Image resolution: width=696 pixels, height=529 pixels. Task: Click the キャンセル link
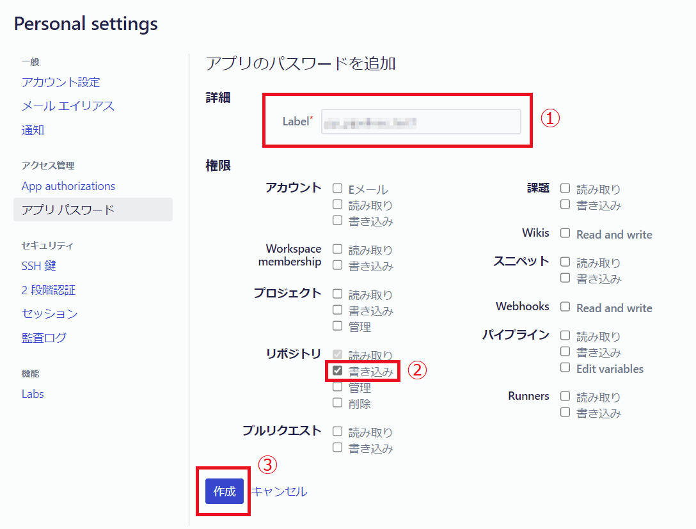pyautogui.click(x=279, y=491)
